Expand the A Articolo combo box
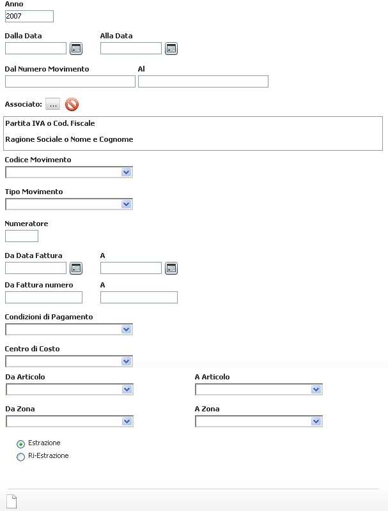 pyautogui.click(x=258, y=389)
